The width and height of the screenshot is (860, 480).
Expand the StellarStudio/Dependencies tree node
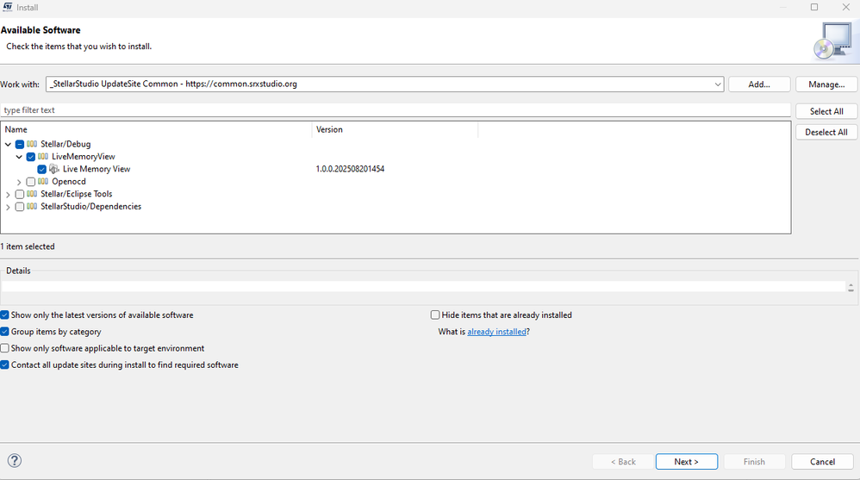[9, 207]
